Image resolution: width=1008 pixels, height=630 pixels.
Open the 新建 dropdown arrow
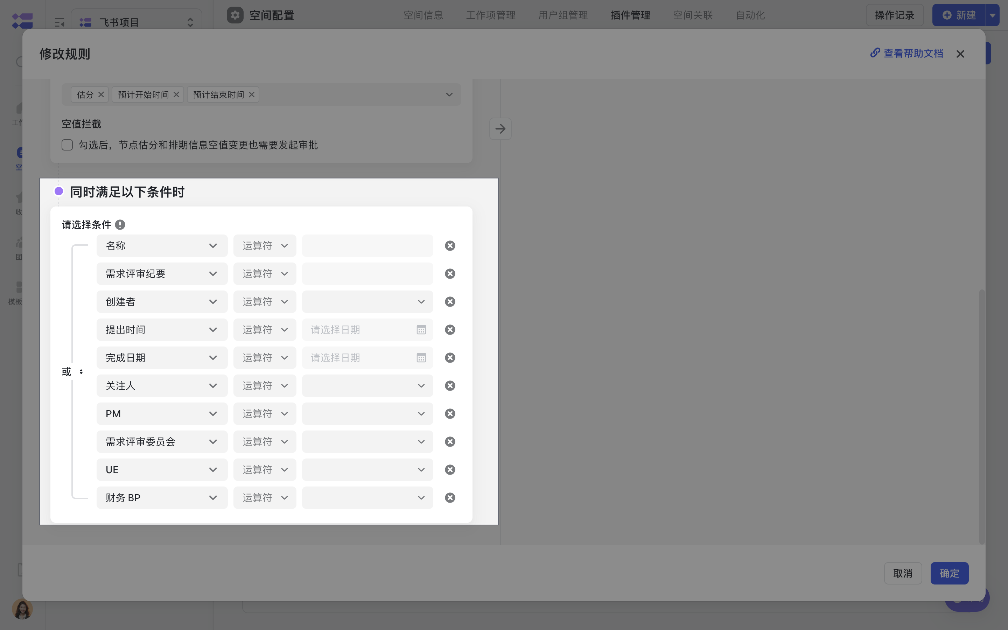click(993, 15)
